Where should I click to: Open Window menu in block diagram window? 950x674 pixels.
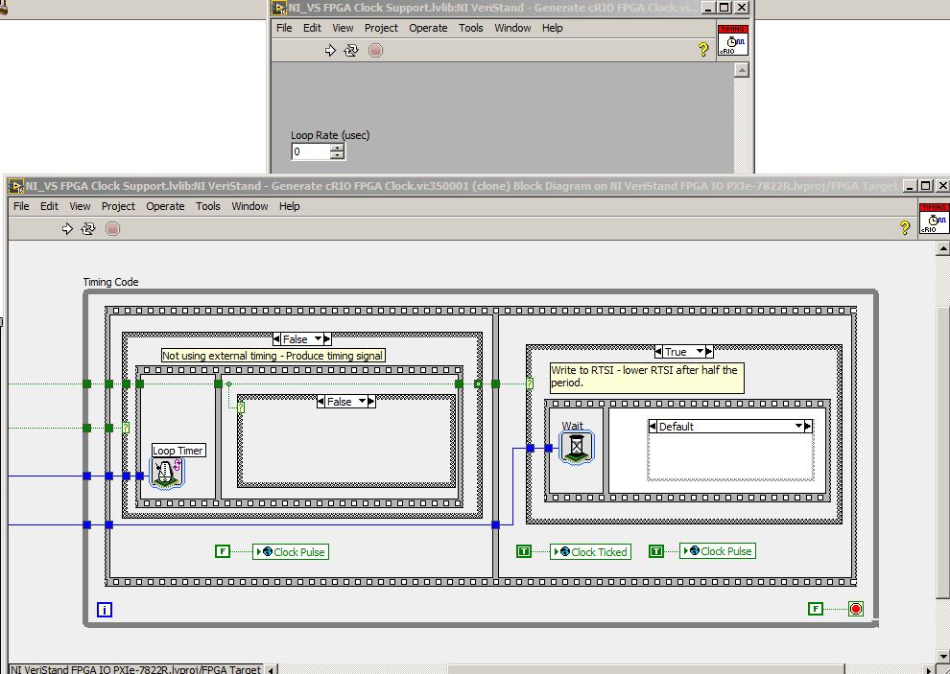(249, 206)
